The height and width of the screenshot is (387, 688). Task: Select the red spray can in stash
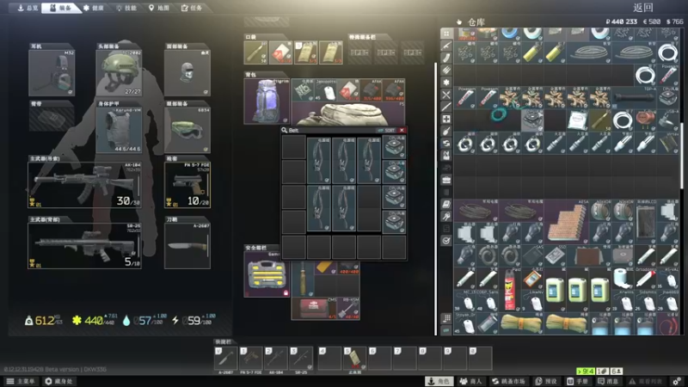tap(510, 289)
